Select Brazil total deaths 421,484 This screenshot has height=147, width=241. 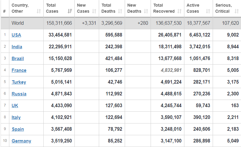[114, 59]
